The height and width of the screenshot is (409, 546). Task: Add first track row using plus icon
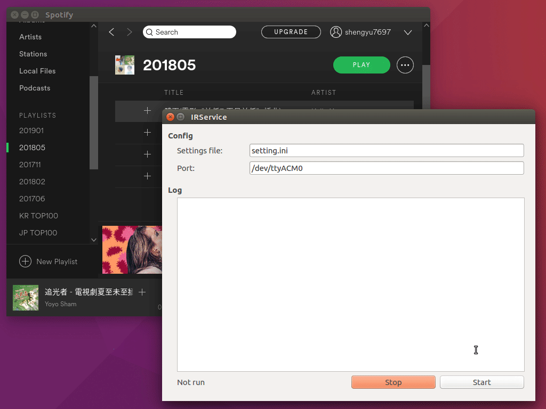147,111
